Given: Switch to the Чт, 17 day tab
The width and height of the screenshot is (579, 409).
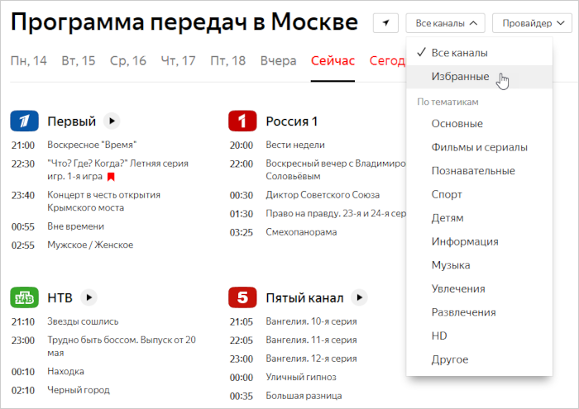Looking at the screenshot, I should [178, 60].
